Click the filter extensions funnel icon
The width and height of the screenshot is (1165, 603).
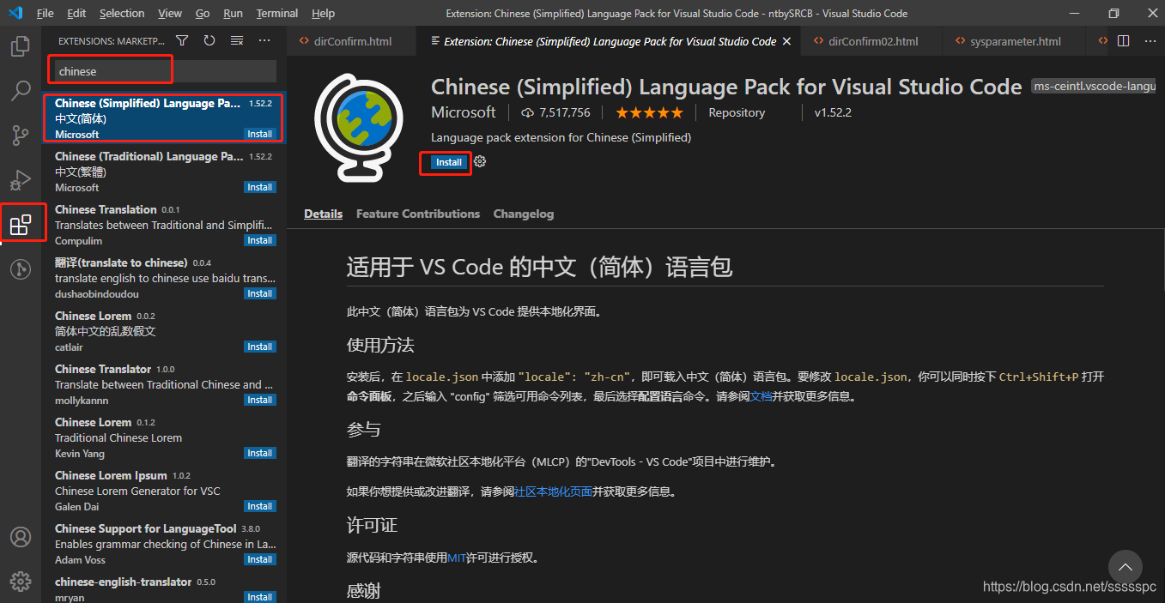[x=182, y=40]
